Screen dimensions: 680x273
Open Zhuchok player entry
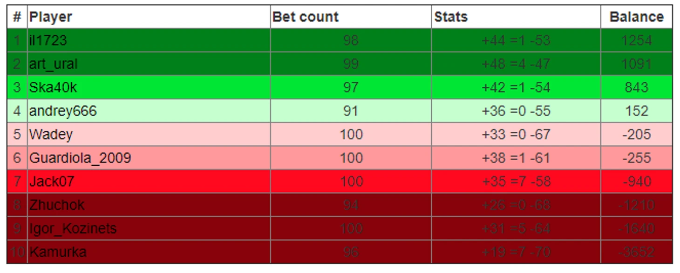pyautogui.click(x=57, y=205)
